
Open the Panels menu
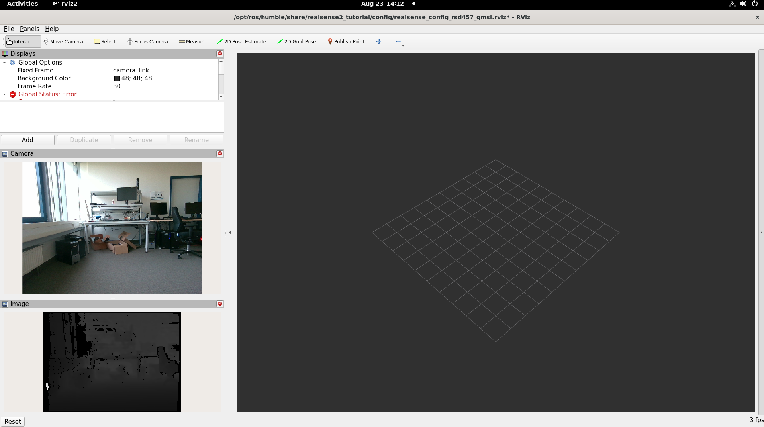pos(29,29)
